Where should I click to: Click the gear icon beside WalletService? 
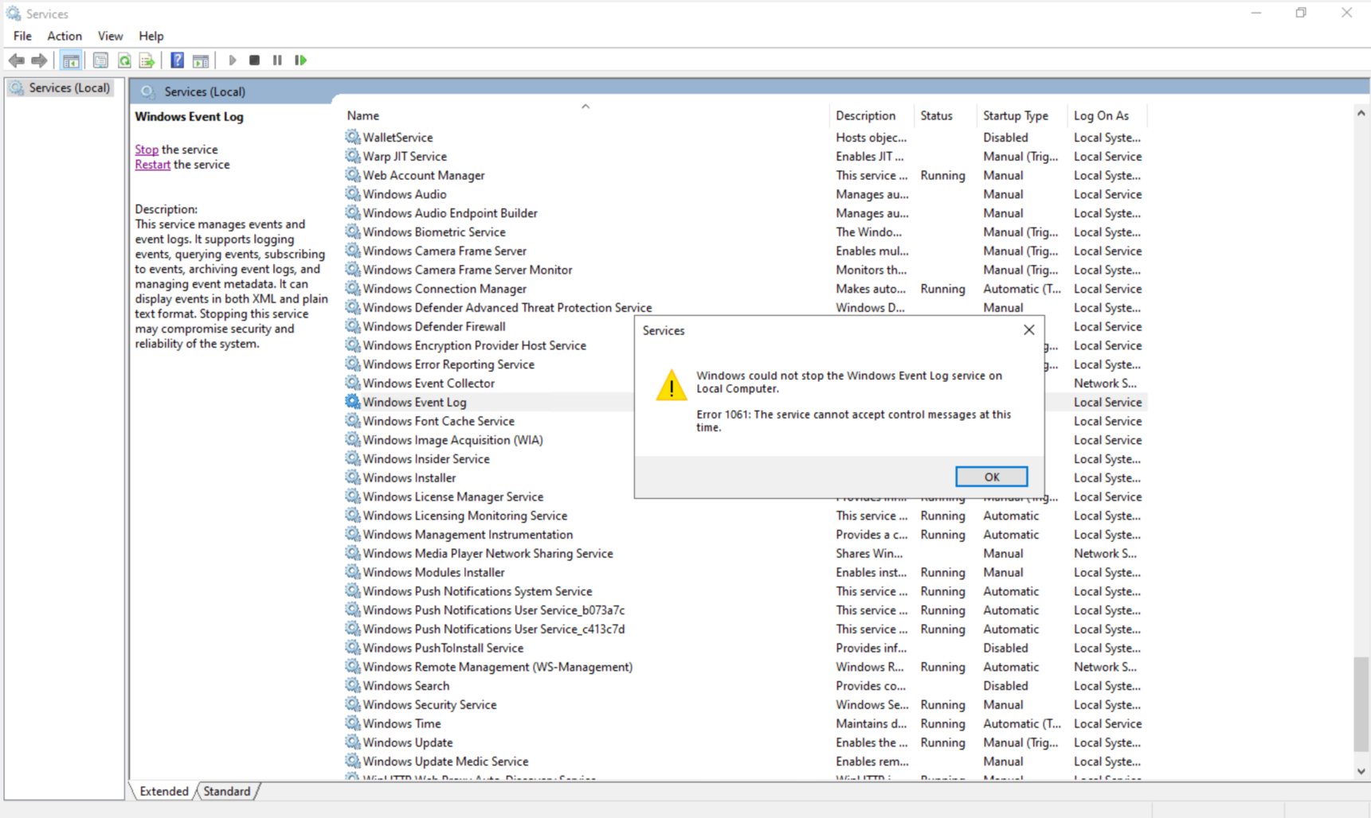(352, 137)
